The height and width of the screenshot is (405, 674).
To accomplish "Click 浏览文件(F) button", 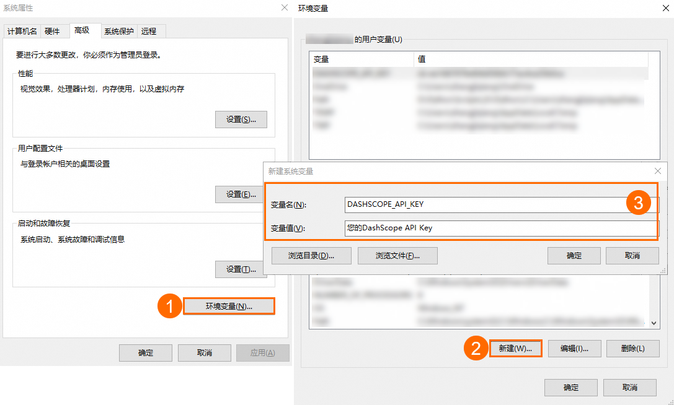I will point(397,256).
